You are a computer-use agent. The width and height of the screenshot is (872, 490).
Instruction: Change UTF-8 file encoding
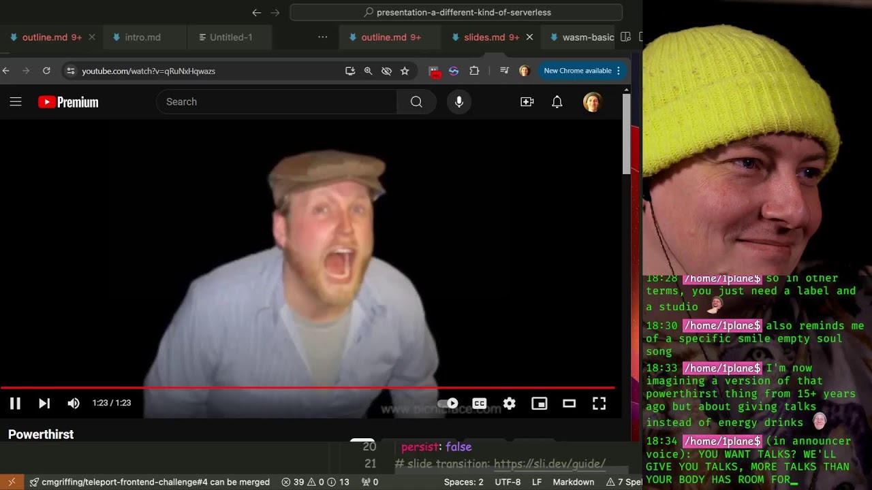pyautogui.click(x=508, y=482)
